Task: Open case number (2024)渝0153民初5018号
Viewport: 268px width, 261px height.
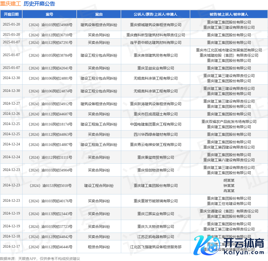Action: tap(49, 186)
